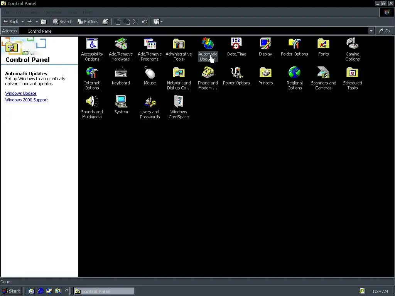
Task: Open the Mouse settings icon
Action: [150, 76]
